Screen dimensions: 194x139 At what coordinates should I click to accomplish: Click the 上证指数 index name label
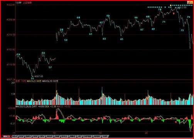click(x=27, y=3)
